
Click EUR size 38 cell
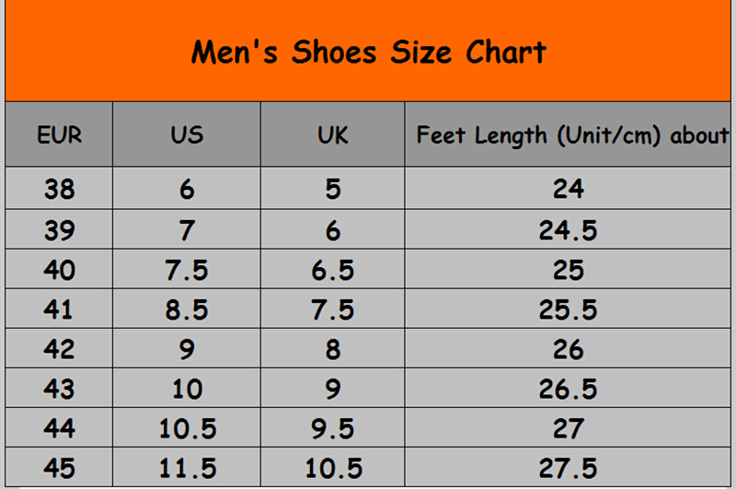pos(59,189)
